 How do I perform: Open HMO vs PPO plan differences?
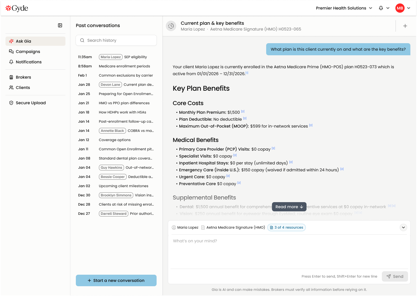(x=116, y=103)
